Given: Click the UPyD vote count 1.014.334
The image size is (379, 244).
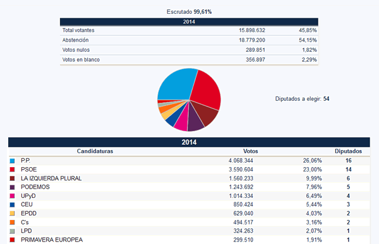Looking at the screenshot, I should pyautogui.click(x=241, y=196).
